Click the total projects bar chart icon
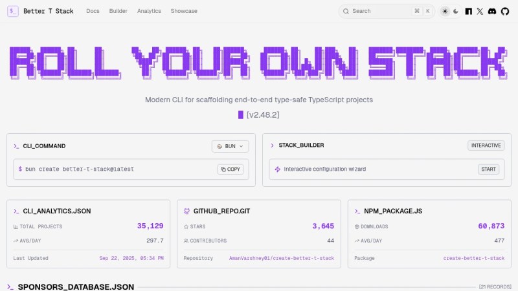This screenshot has width=518, height=291. pyautogui.click(x=16, y=227)
